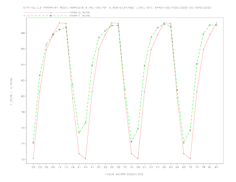This screenshot has width=236, height=182.
Task: Click x-axis tick label 81
Action: (210, 167)
